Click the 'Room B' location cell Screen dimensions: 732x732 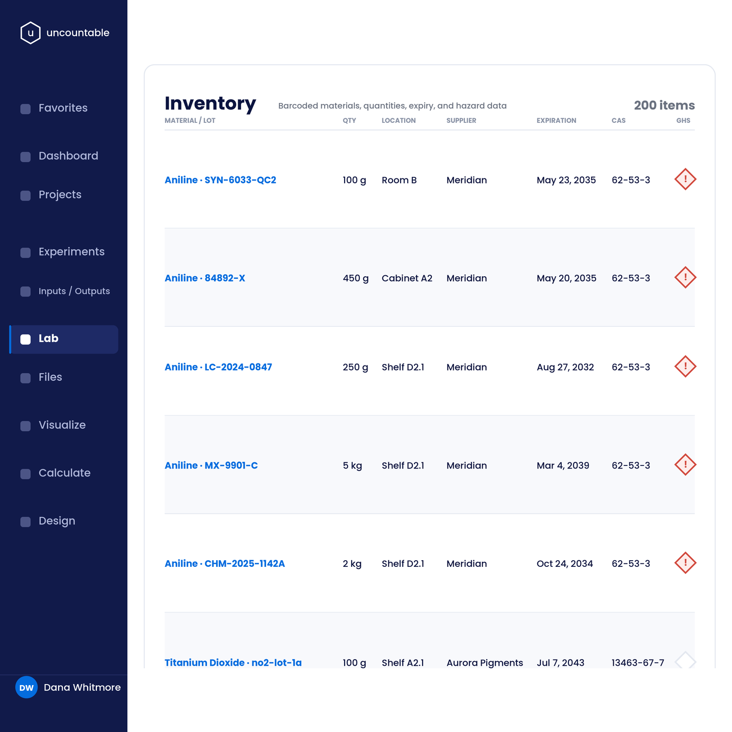[x=399, y=180]
